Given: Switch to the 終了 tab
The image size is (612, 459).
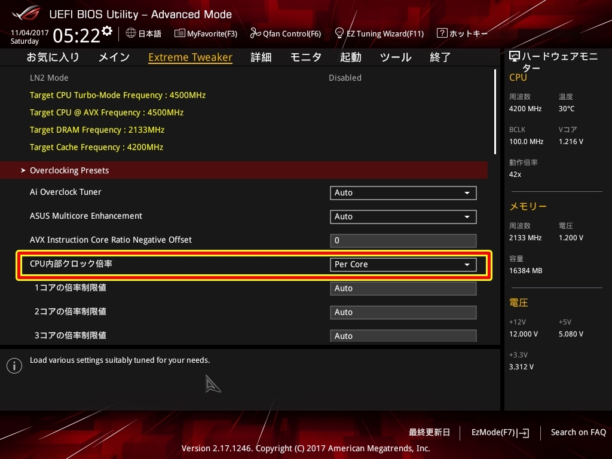Looking at the screenshot, I should click(440, 57).
